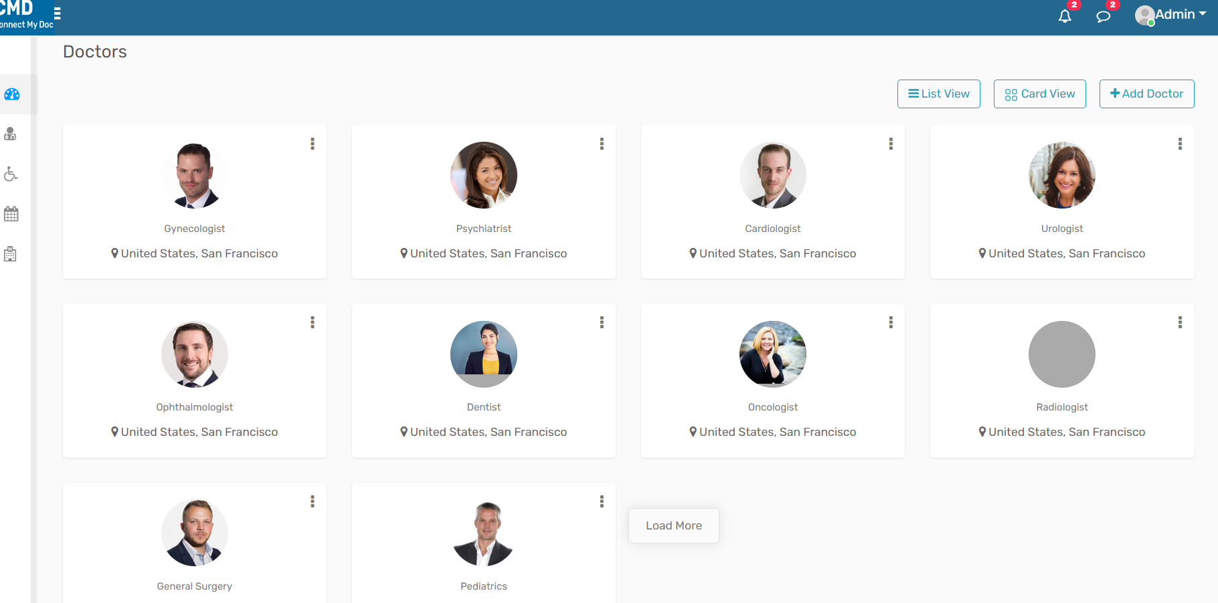Viewport: 1218px width, 603px height.
Task: Switch to List View
Action: 938,94
